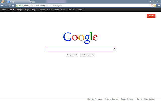
Task: Open Play from the top bar
Action: coord(33,10)
